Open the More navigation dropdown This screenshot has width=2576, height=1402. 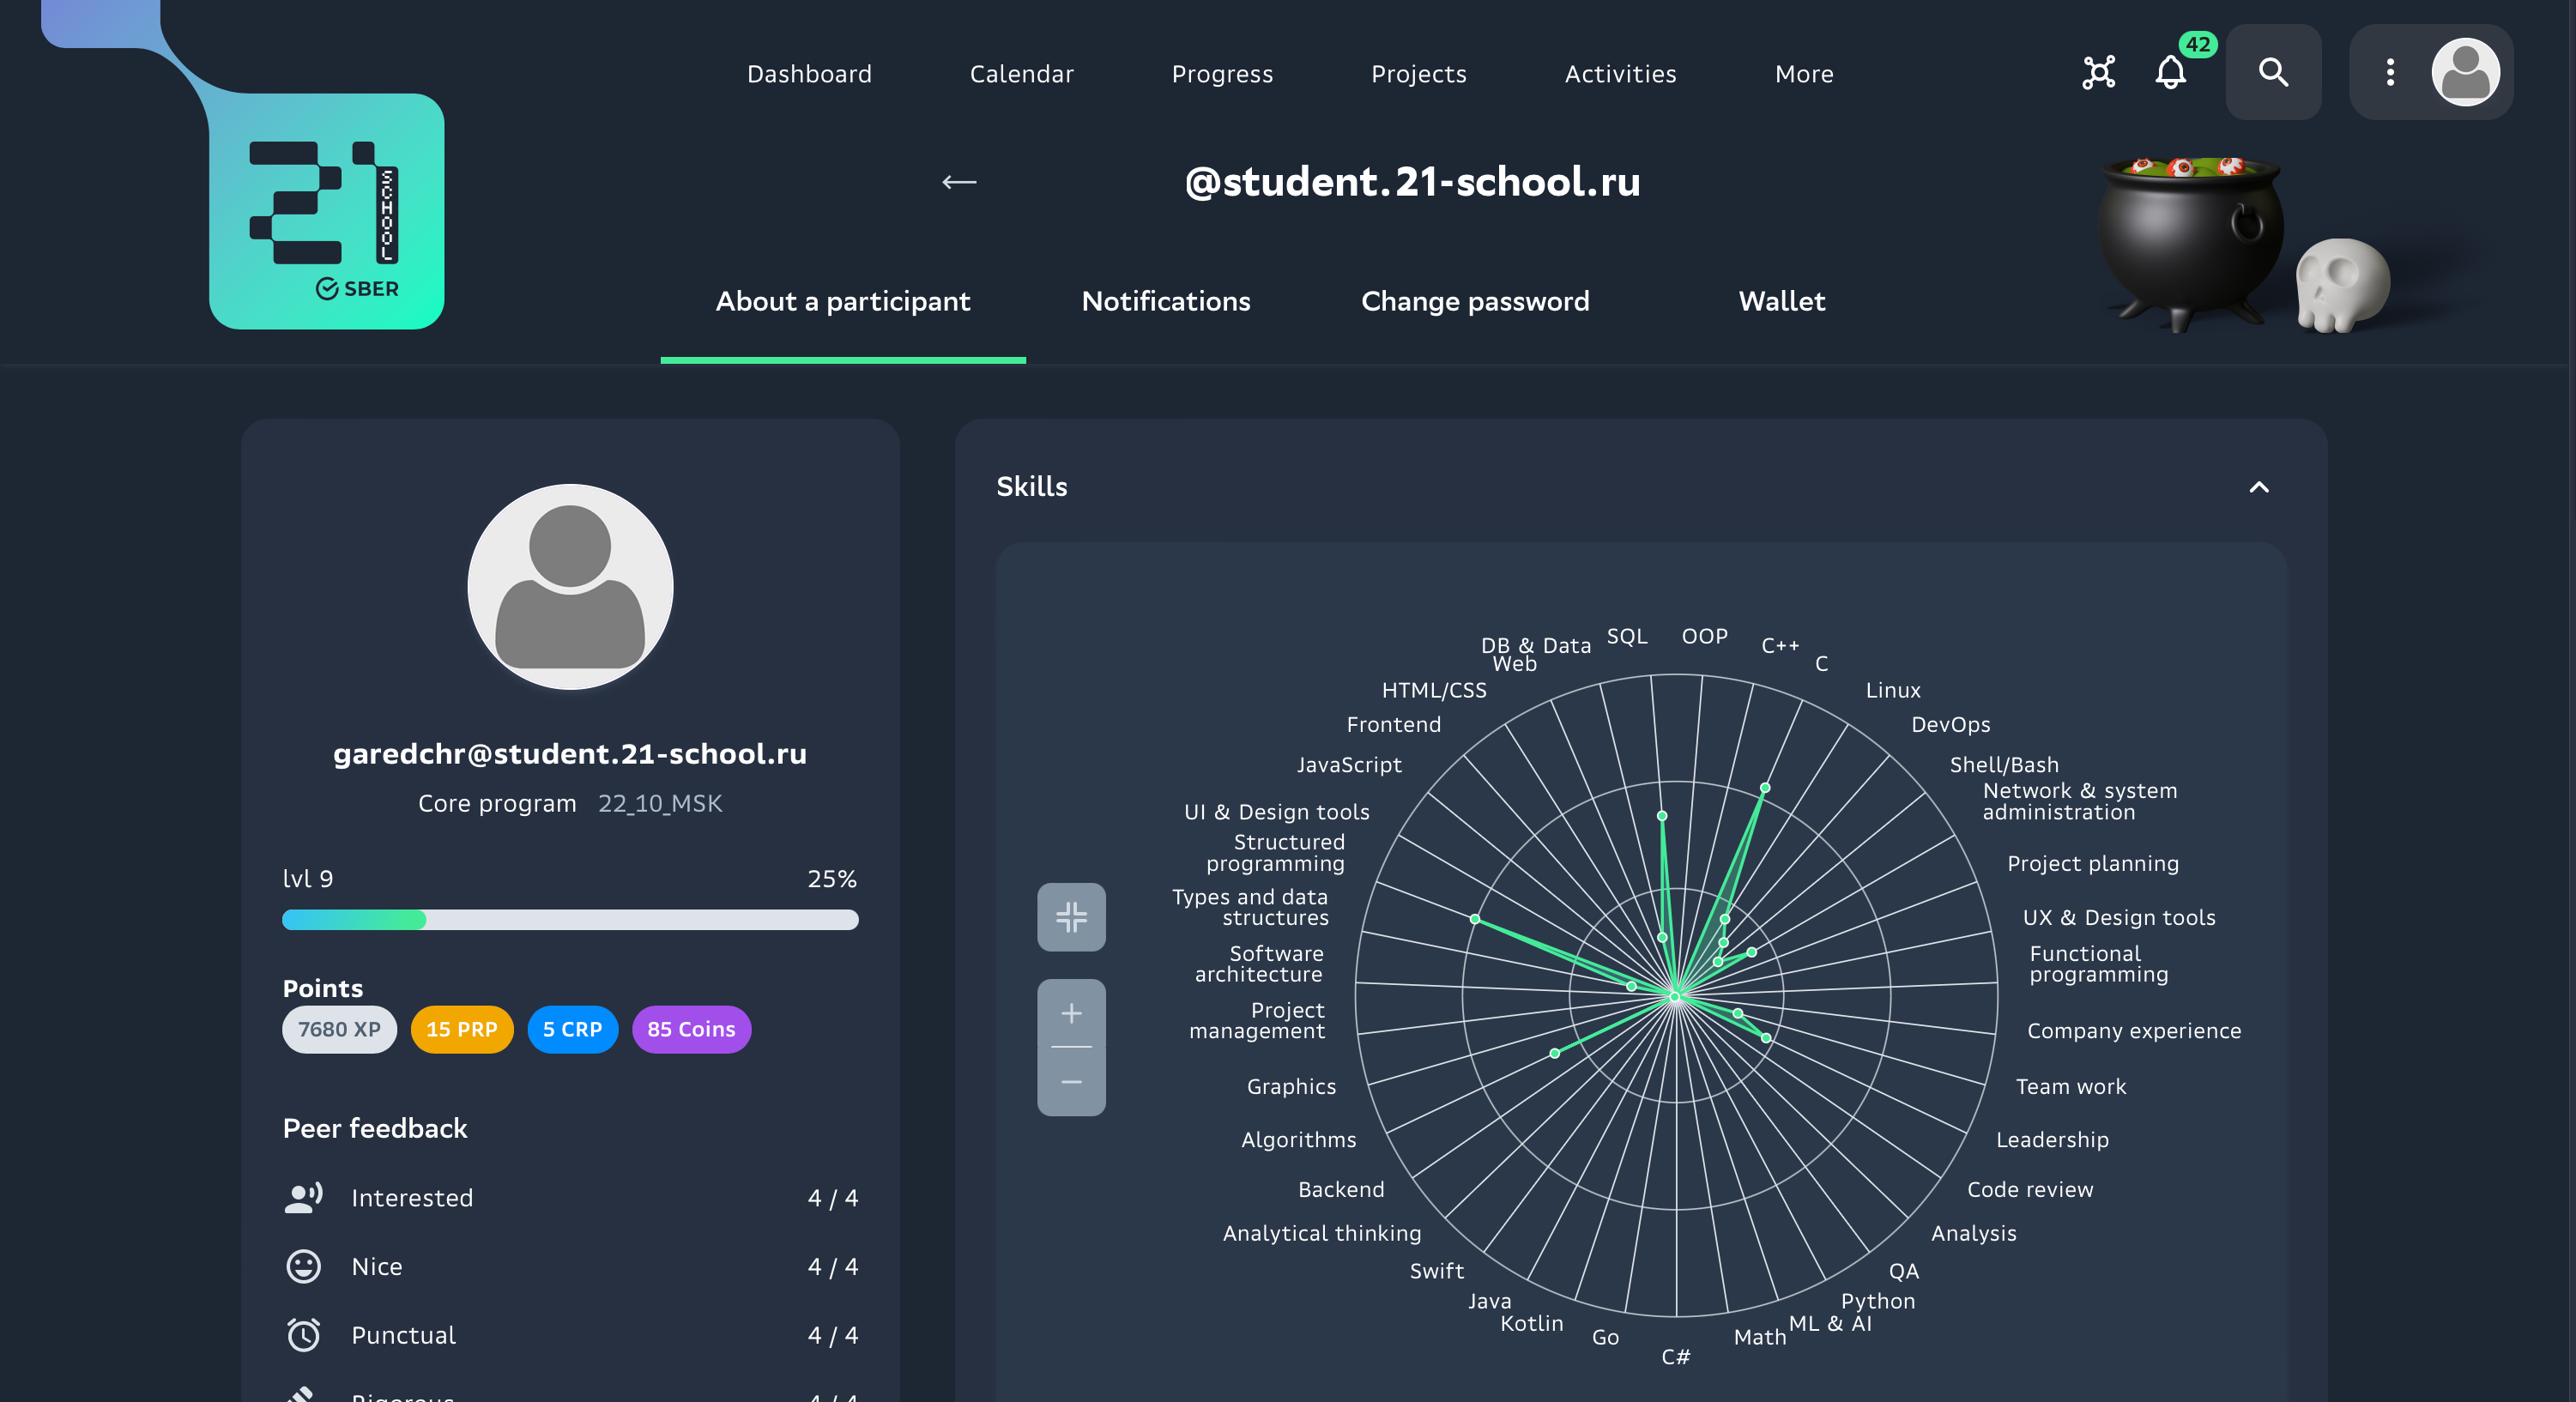point(1803,74)
